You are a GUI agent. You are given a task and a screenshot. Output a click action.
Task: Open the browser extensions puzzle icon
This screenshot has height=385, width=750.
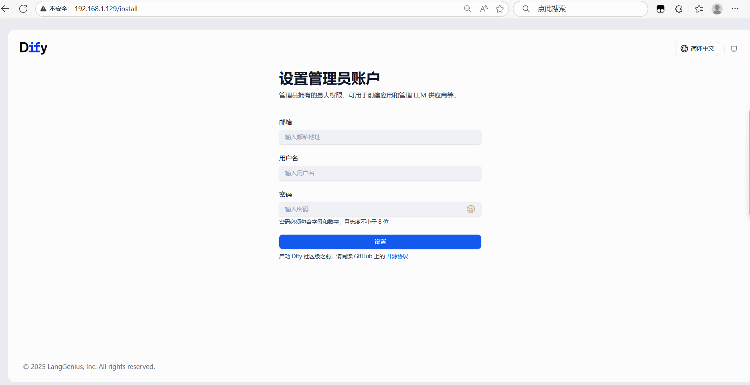click(x=679, y=9)
